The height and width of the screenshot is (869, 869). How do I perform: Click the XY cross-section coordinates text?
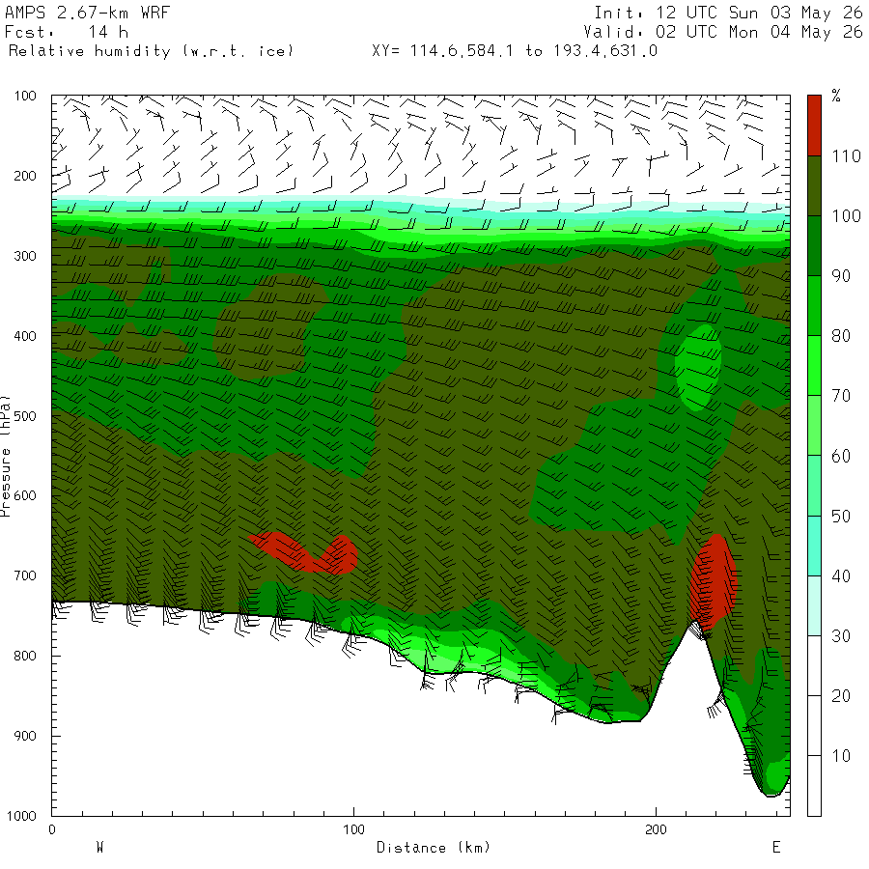[x=515, y=51]
